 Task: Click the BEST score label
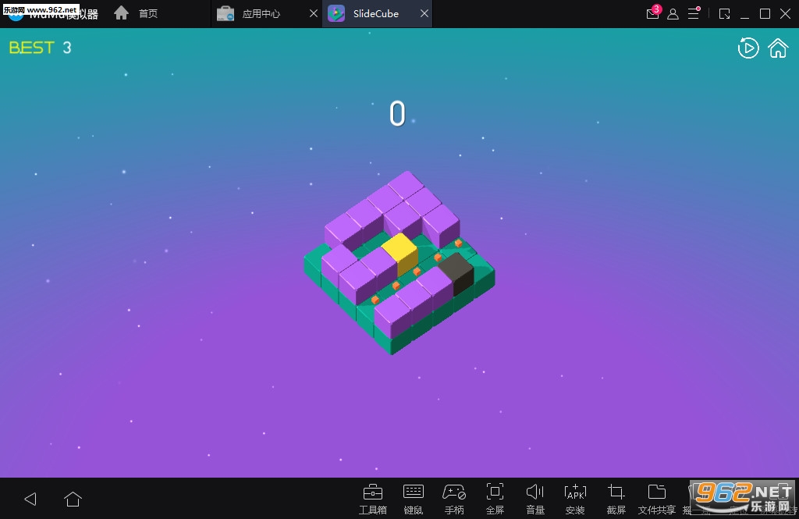31,48
